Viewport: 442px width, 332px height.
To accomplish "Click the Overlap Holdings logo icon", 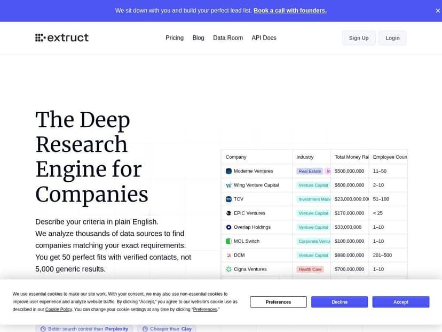I will coord(229,227).
